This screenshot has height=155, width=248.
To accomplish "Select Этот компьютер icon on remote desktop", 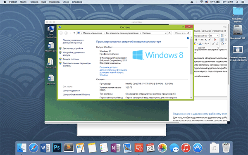I will (51, 32).
